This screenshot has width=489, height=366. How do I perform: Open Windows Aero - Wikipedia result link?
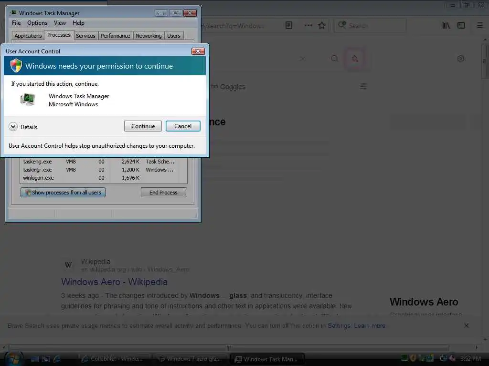[114, 282]
